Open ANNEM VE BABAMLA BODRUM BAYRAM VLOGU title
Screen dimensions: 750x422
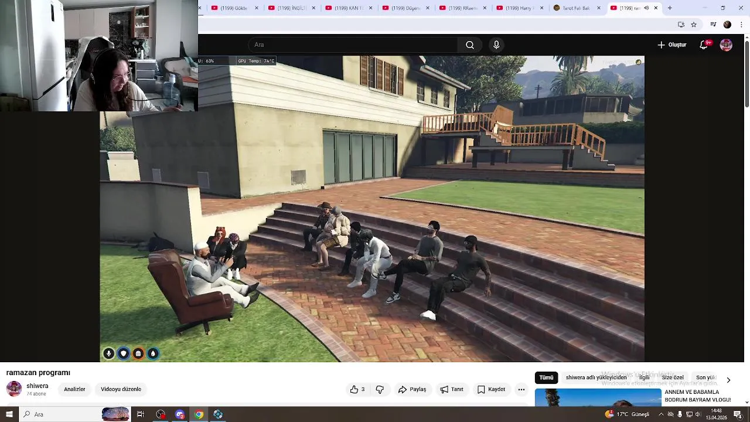coord(698,396)
